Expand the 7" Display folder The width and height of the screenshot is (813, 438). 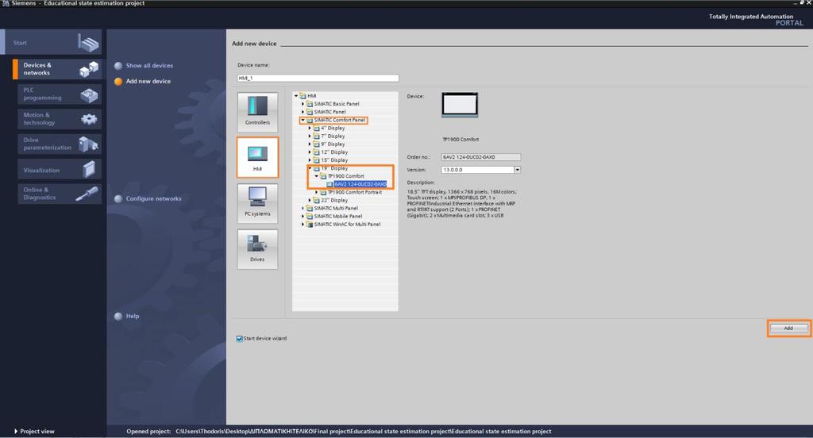(310, 136)
